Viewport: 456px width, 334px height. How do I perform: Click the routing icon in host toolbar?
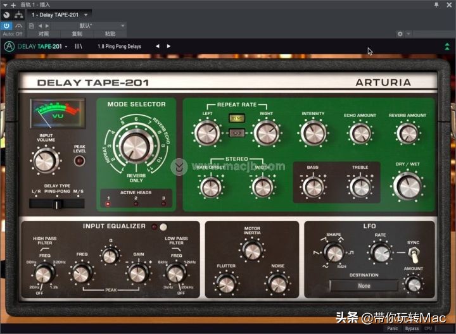point(19,15)
